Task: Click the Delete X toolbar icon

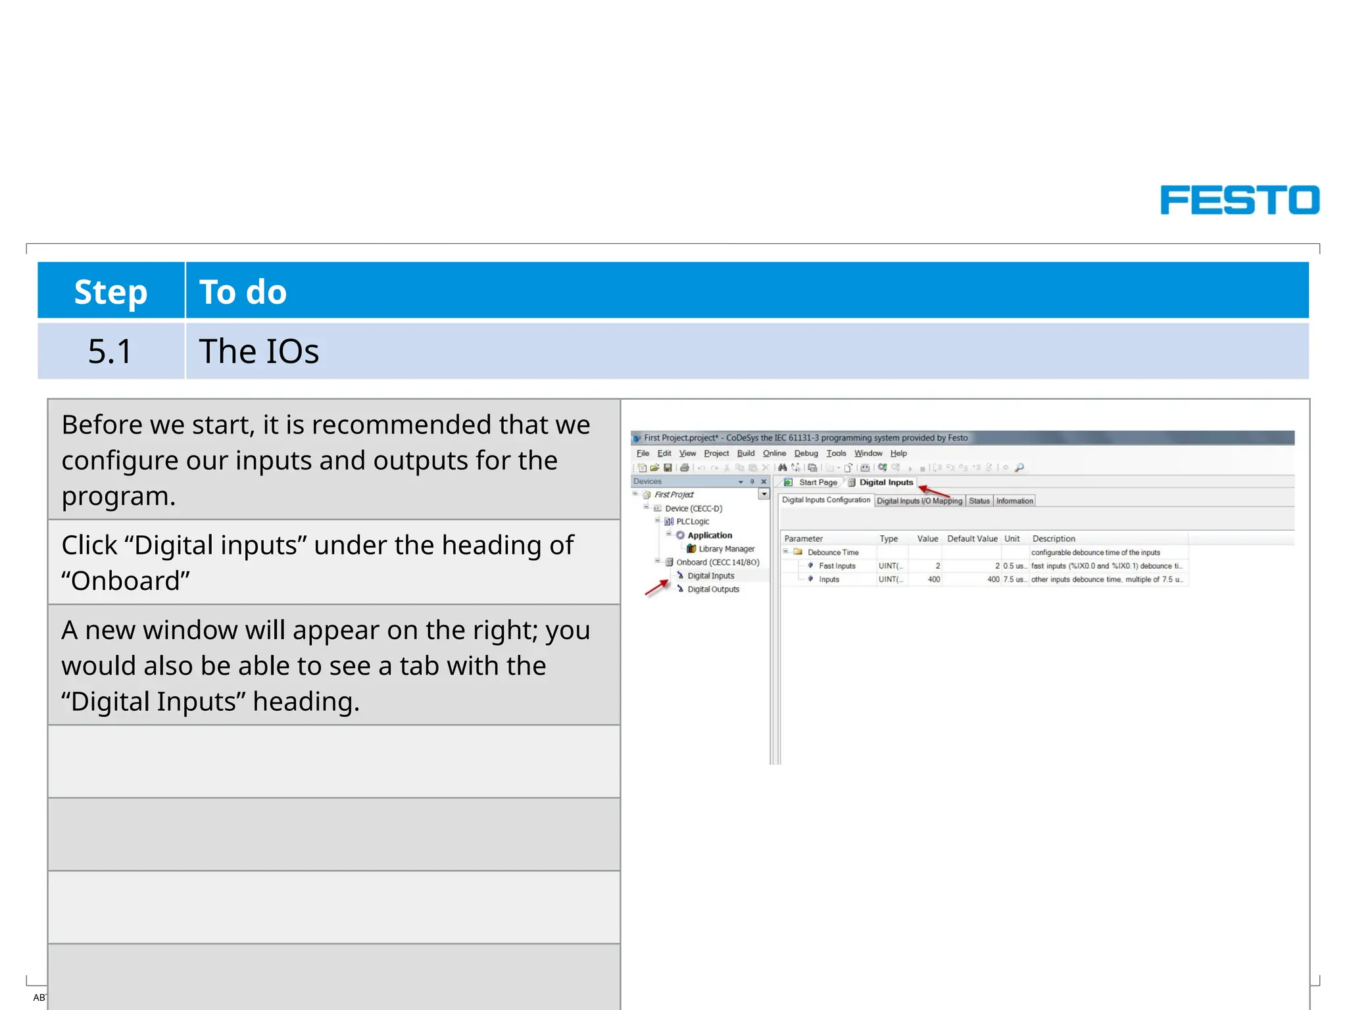Action: click(766, 468)
